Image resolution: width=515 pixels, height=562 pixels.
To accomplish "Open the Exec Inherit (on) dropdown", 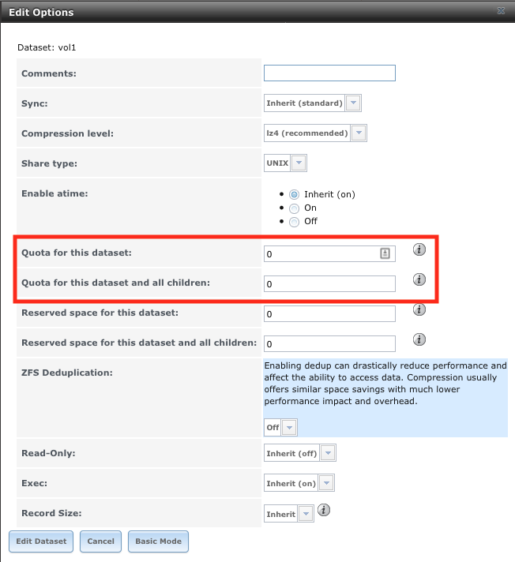I will coord(299,483).
